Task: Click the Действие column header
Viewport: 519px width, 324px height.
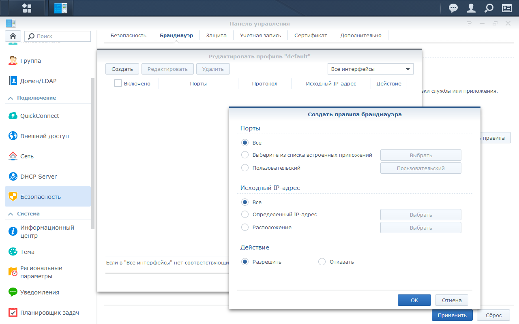Action: tap(389, 83)
